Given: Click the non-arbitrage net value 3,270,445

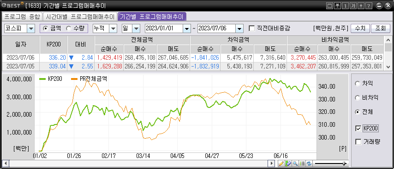Looking at the screenshot, I should tap(302, 58).
